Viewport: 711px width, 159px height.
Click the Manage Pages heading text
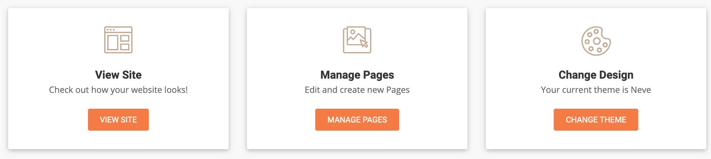click(357, 75)
